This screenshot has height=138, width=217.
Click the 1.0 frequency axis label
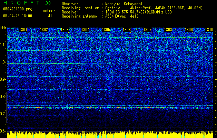[3, 62]
